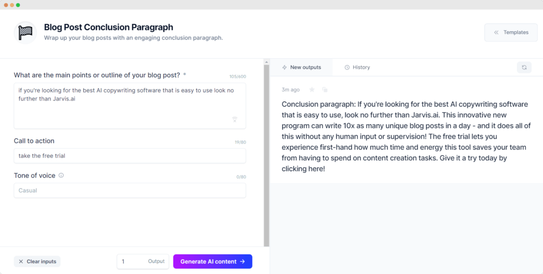The image size is (543, 274).
Task: Open the Templates button
Action: coord(511,32)
